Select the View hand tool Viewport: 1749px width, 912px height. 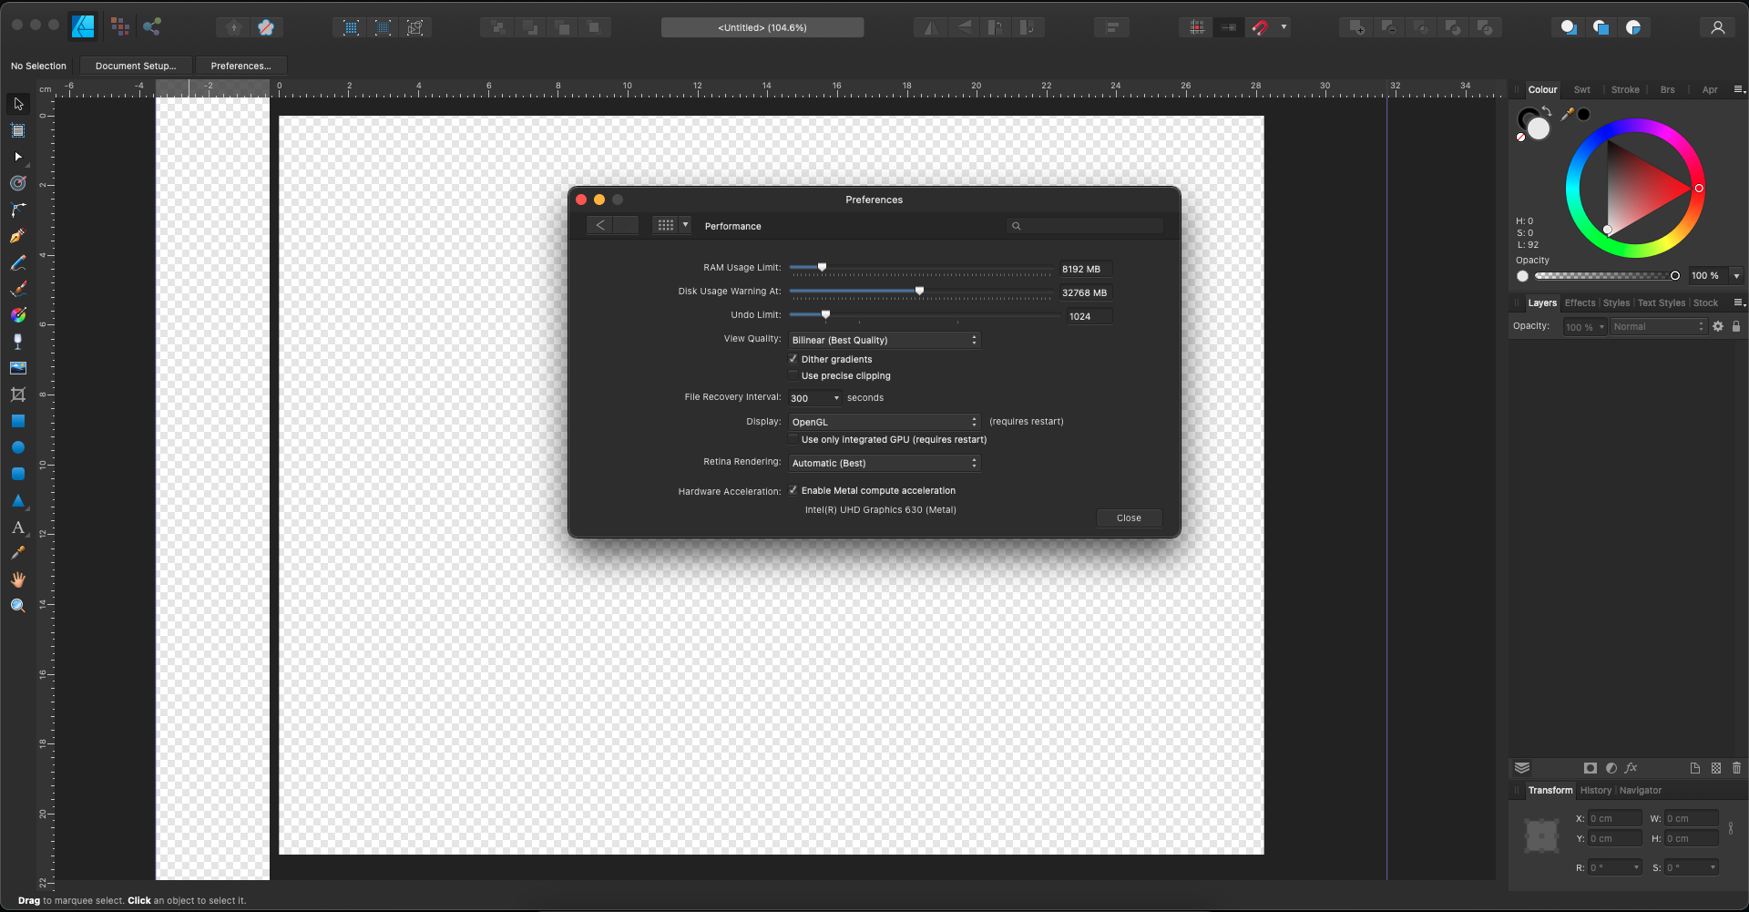[18, 579]
